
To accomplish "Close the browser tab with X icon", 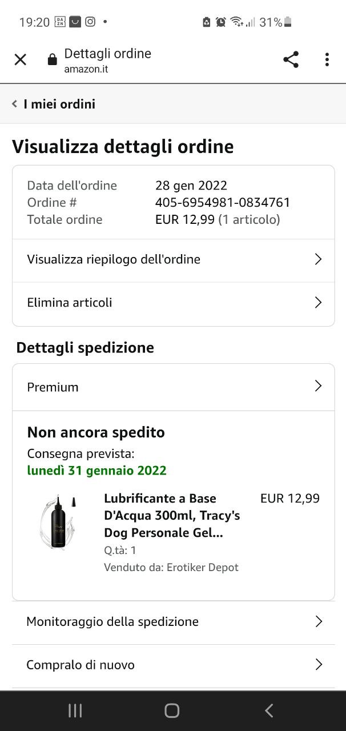I will click(20, 59).
